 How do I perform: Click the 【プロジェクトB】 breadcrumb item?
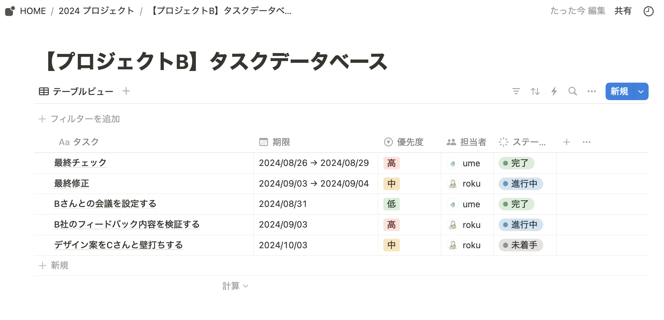click(x=221, y=11)
